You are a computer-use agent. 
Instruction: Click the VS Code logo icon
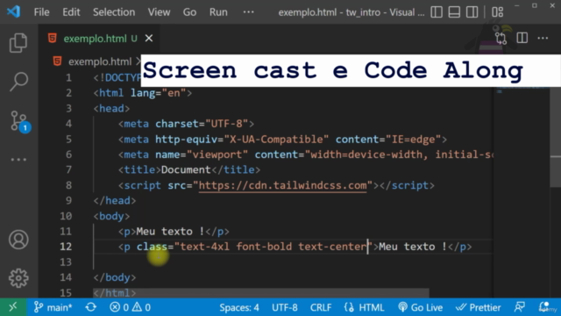point(14,11)
